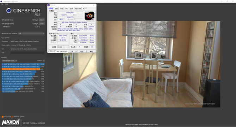The image size is (236, 127).
Task: Toggle the ranking Details checkbox
Action: (x=44, y=61)
